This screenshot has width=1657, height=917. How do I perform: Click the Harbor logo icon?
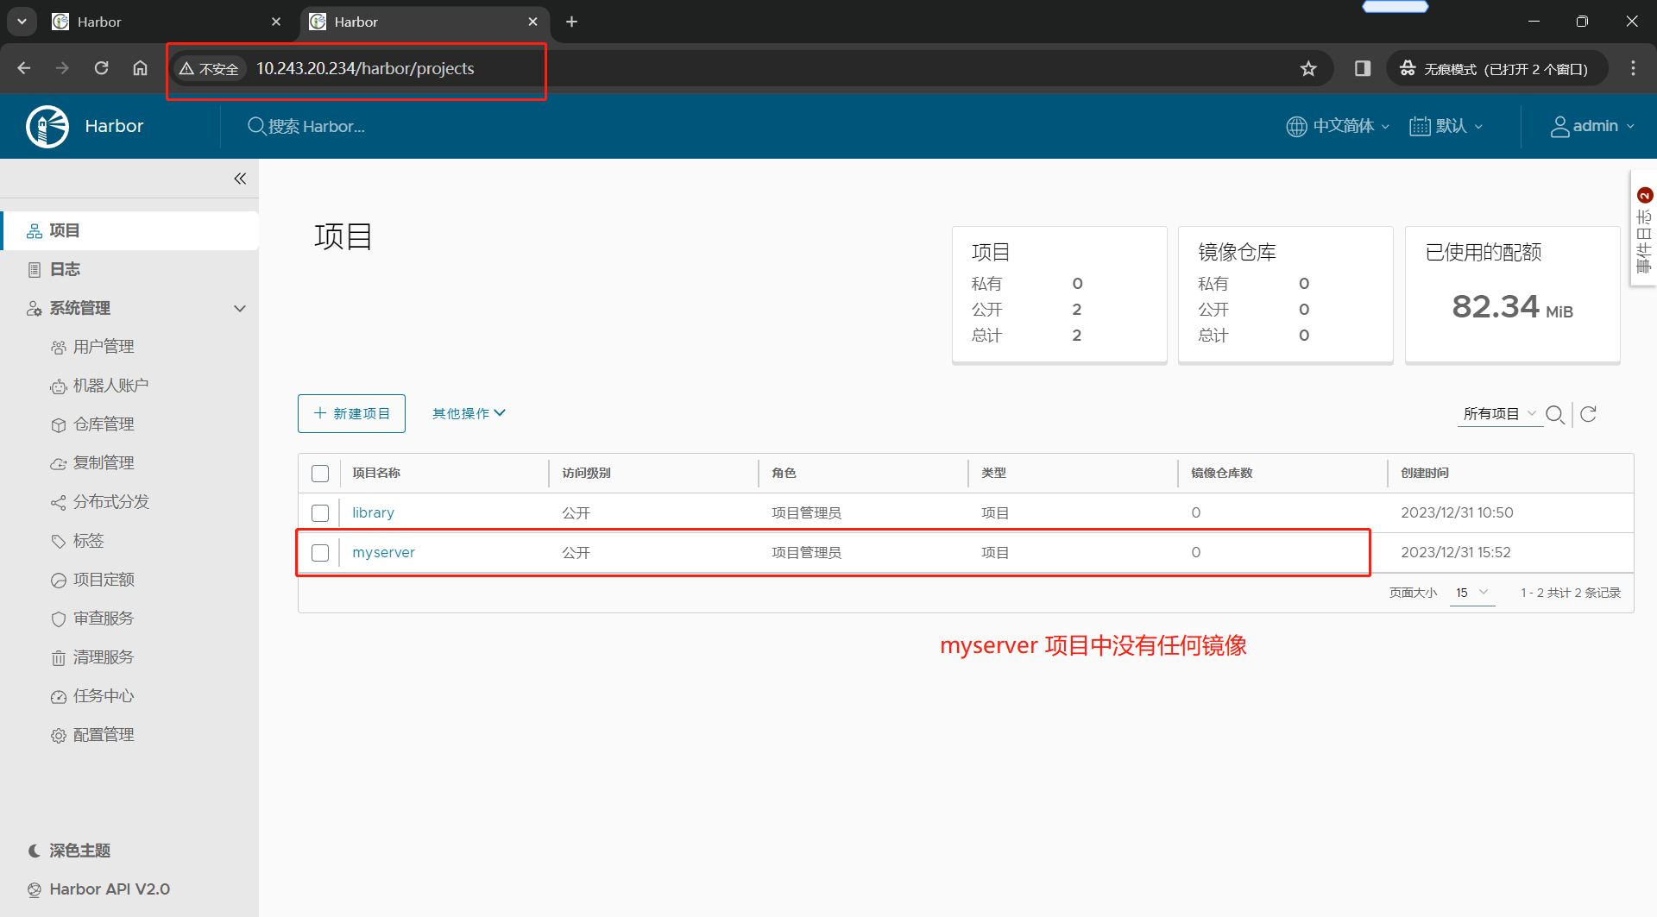click(x=47, y=126)
